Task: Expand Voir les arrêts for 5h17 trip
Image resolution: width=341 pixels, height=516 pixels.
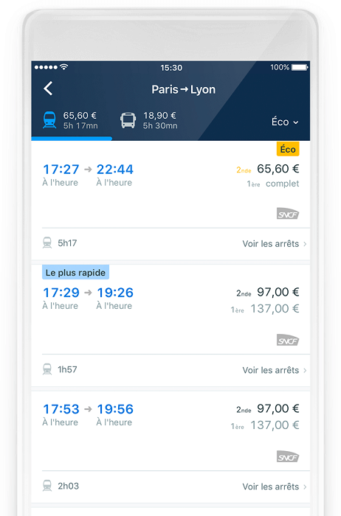Action: coord(275,244)
